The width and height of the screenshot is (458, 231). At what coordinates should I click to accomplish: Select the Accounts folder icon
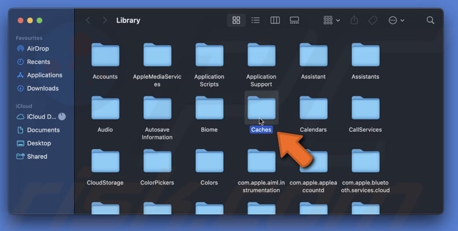[105, 55]
